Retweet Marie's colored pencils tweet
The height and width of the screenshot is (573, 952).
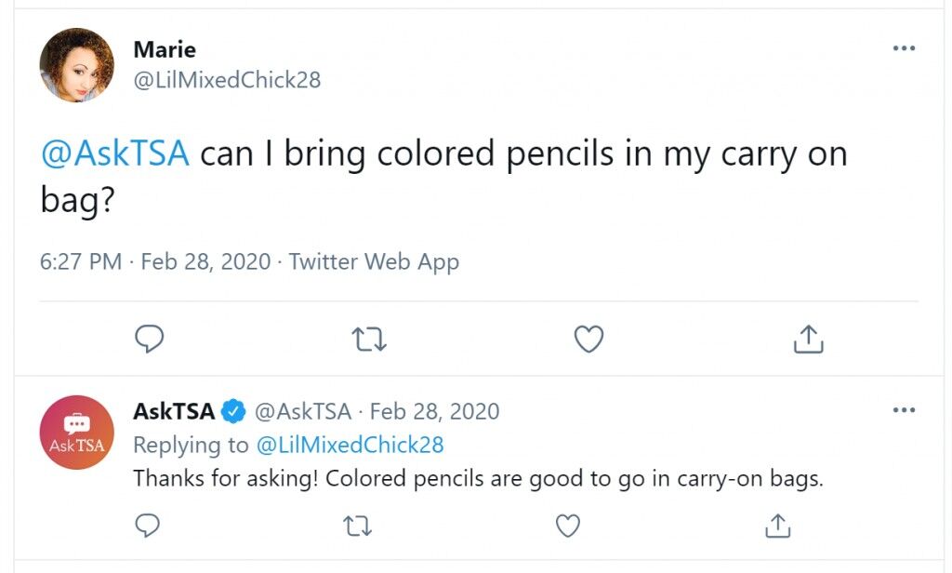tap(369, 340)
